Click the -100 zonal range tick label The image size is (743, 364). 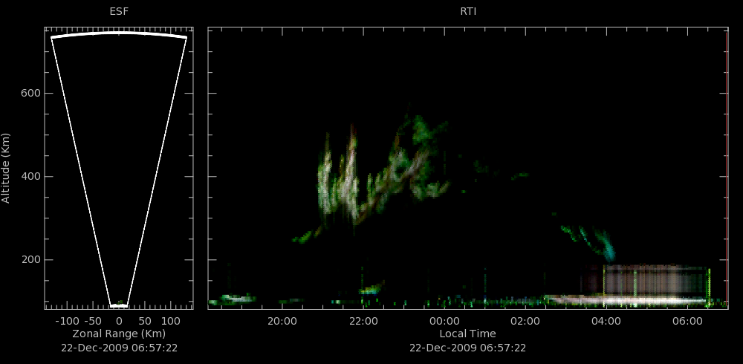click(x=67, y=321)
